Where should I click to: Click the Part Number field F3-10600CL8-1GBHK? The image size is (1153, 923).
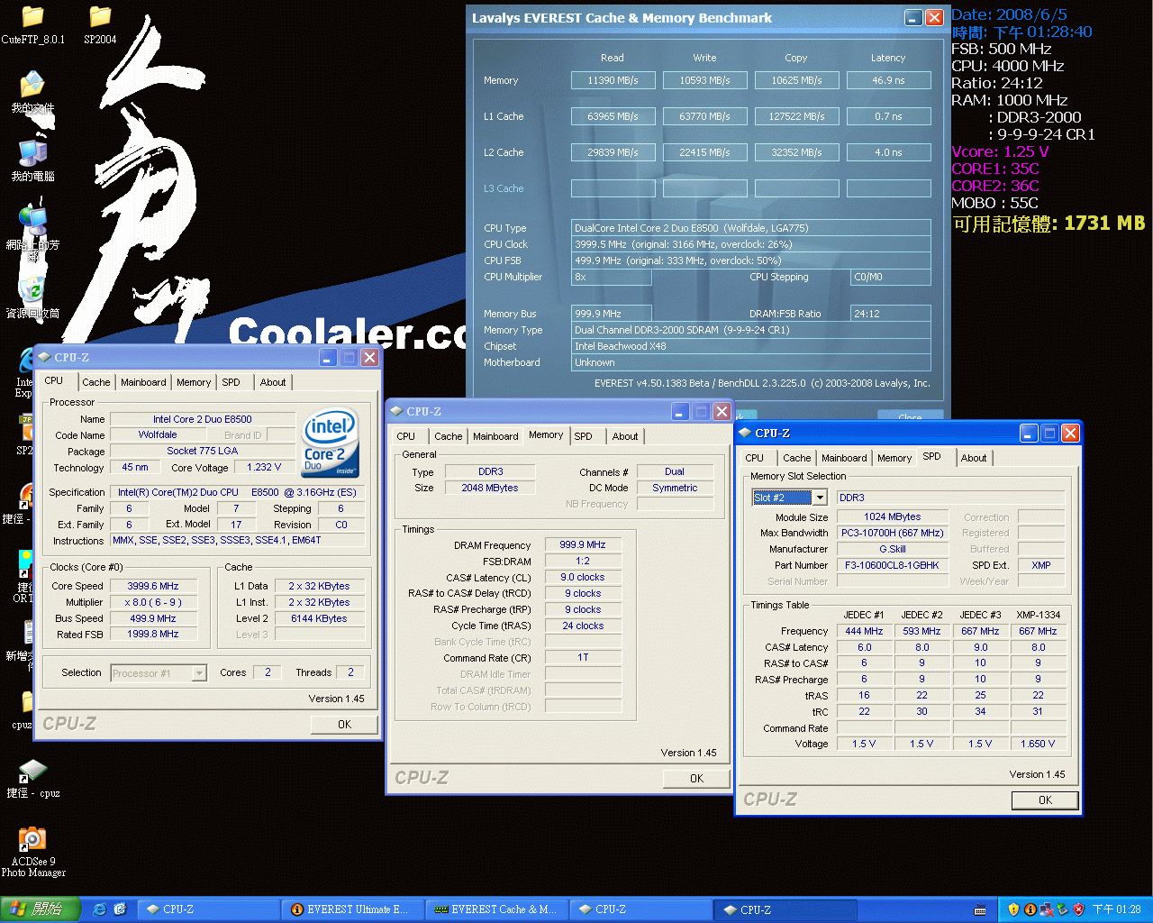[892, 565]
